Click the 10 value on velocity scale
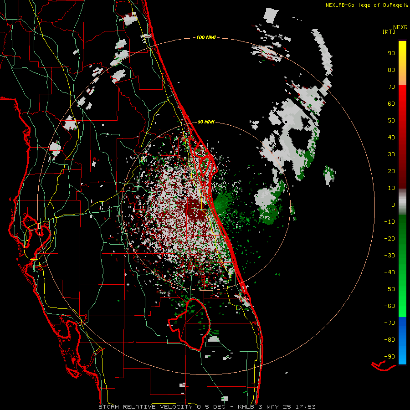 coord(391,188)
